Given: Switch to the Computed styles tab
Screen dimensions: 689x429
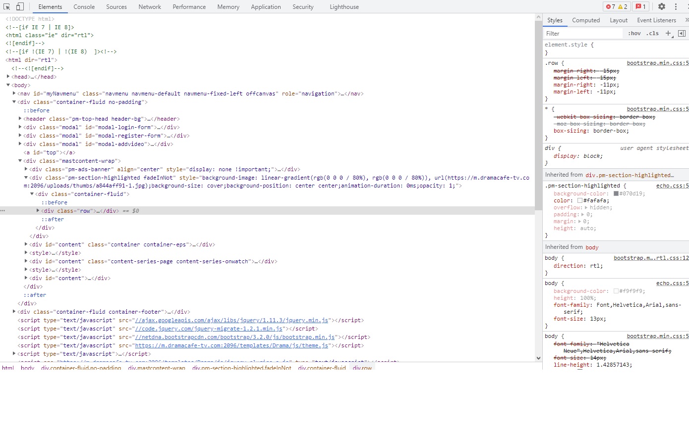Looking at the screenshot, I should [586, 20].
